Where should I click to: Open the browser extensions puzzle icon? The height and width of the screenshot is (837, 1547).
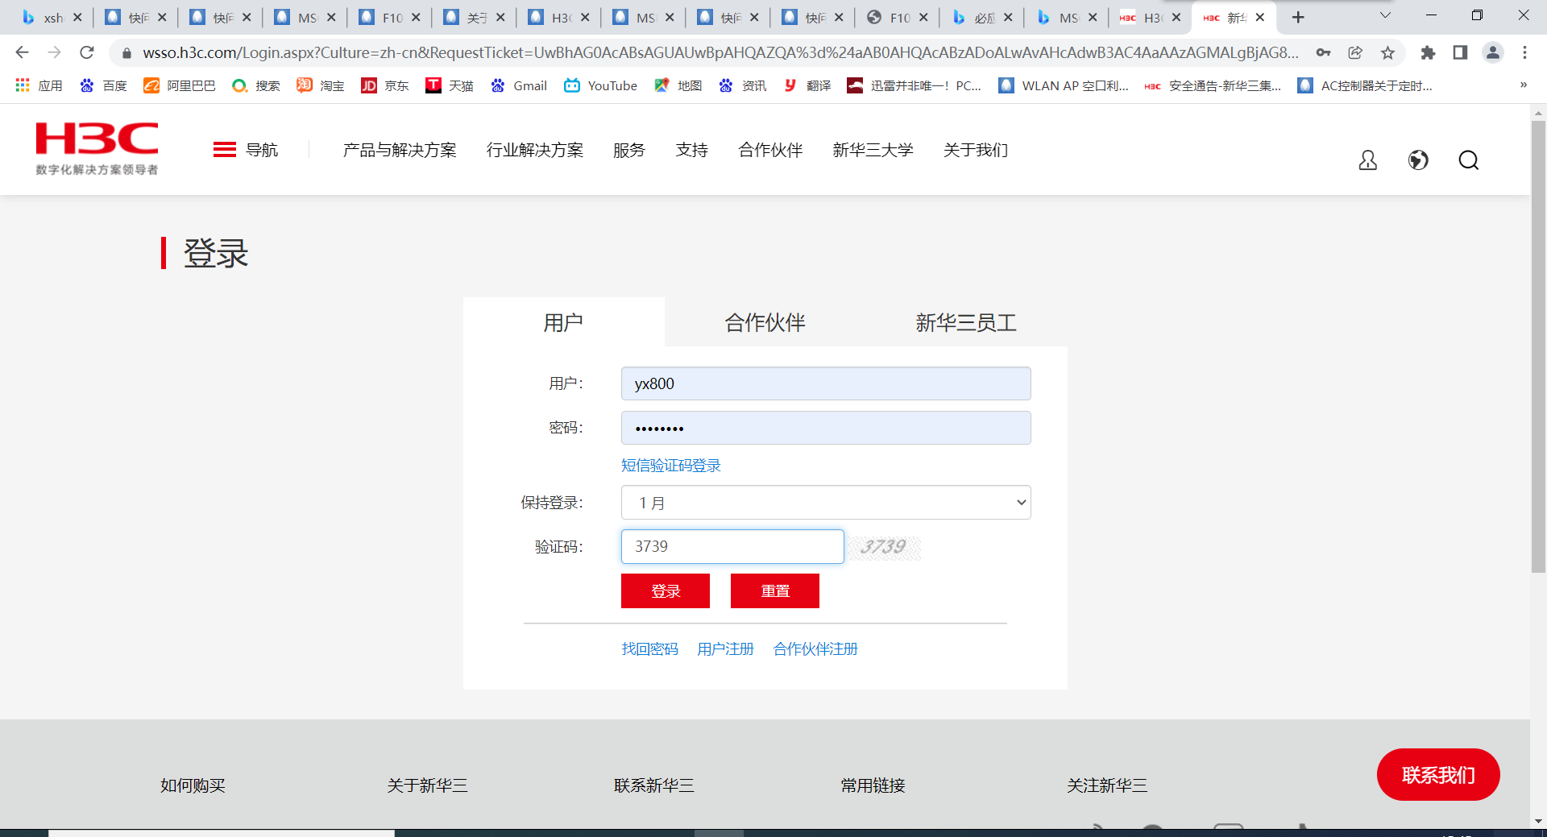pyautogui.click(x=1428, y=52)
